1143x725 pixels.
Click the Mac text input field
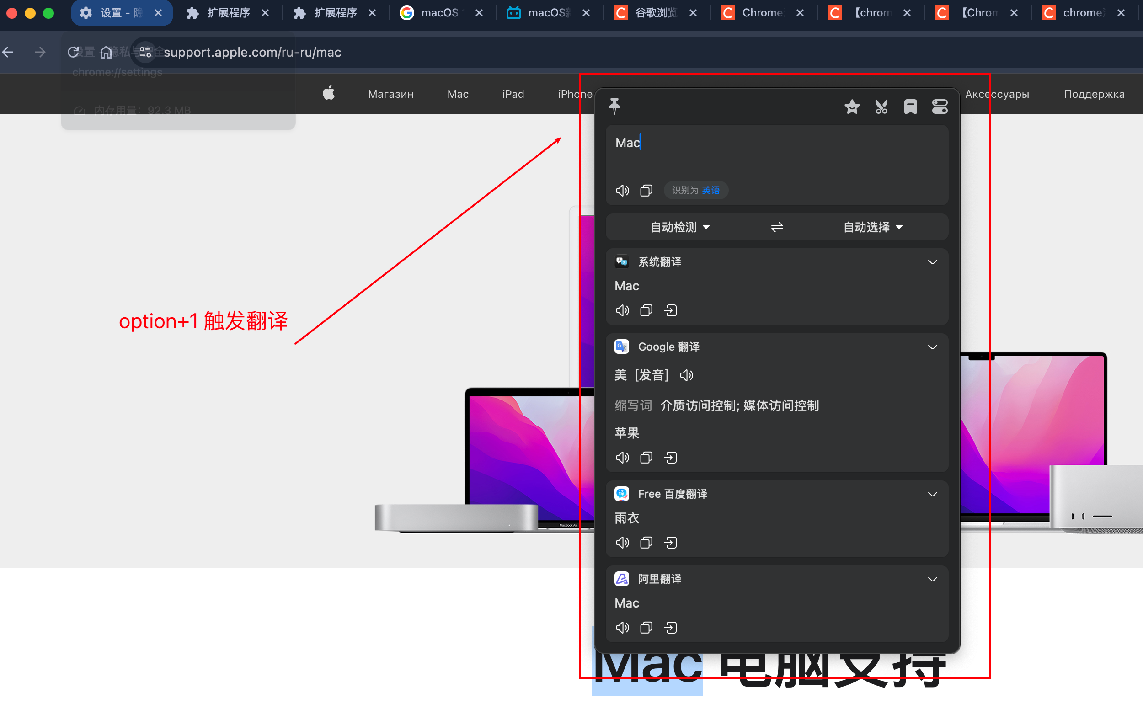(777, 152)
